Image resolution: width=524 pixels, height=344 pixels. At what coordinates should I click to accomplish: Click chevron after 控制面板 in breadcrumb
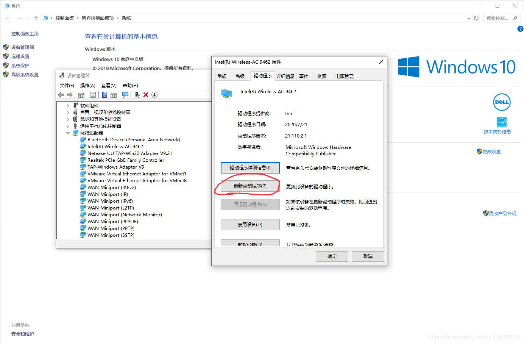point(78,18)
